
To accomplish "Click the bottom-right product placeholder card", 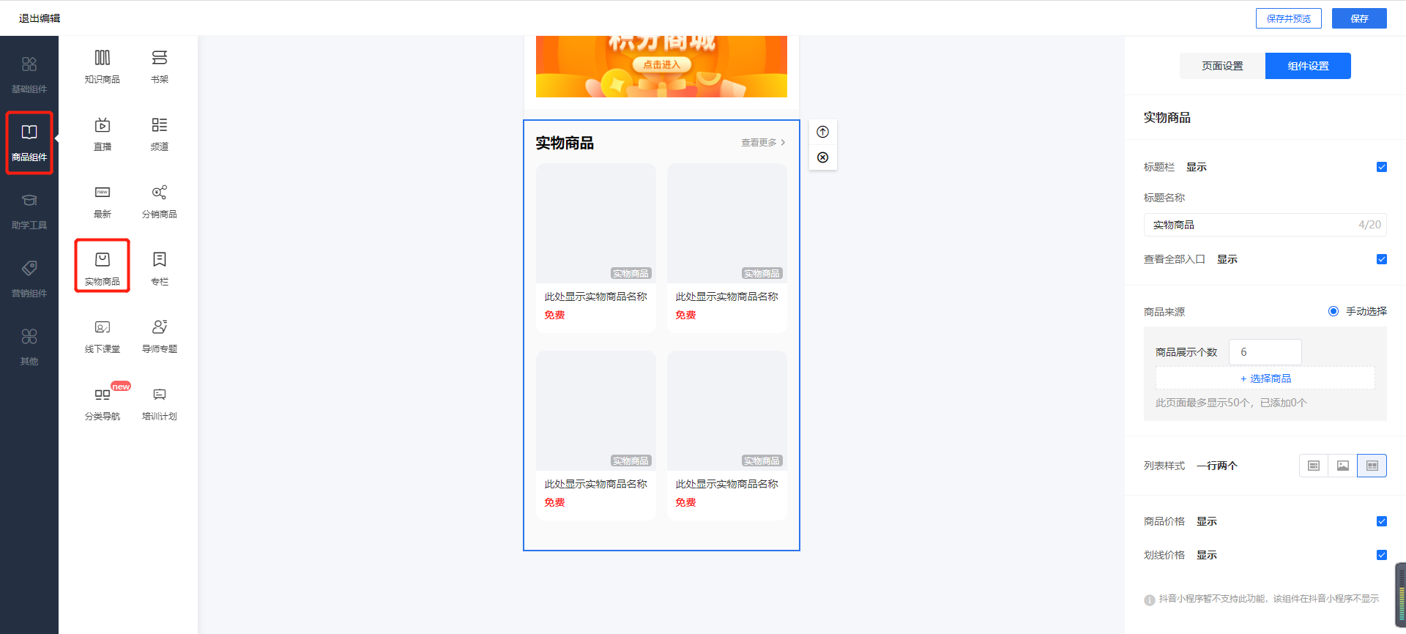I will point(727,436).
